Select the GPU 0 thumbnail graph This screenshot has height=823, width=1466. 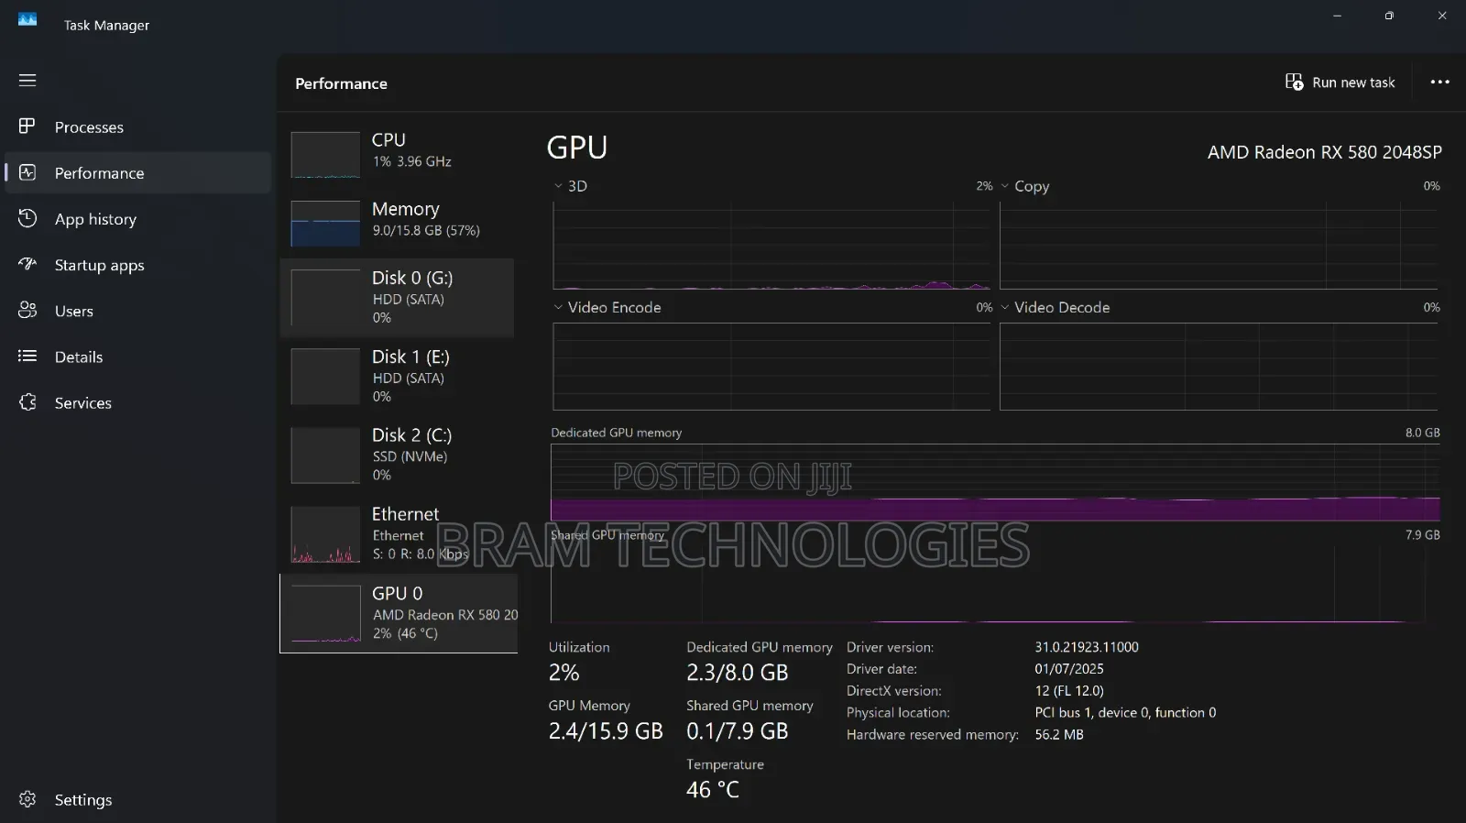pyautogui.click(x=325, y=614)
